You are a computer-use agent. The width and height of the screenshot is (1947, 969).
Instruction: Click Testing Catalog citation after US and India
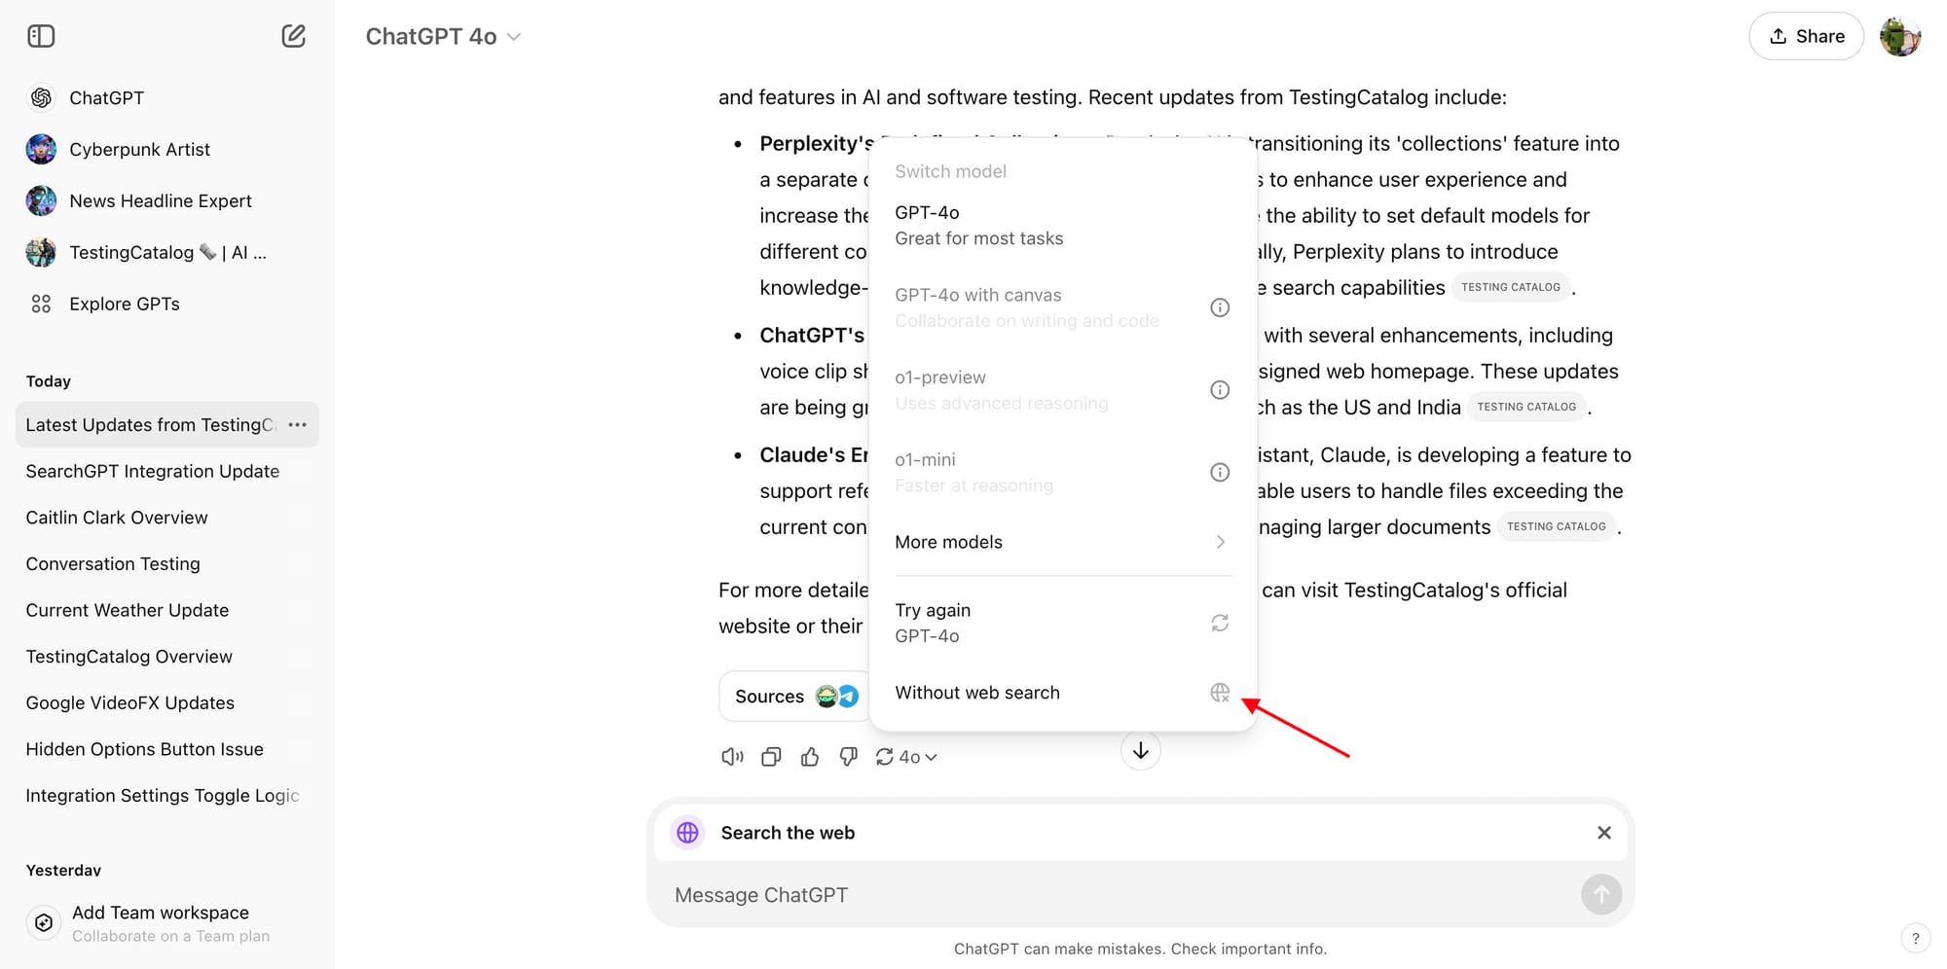(x=1526, y=407)
